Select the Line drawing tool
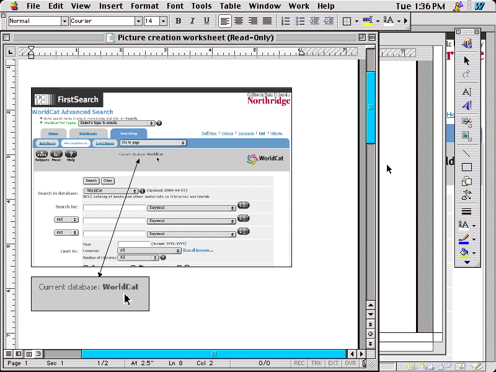Image resolution: width=496 pixels, height=372 pixels. [x=467, y=153]
